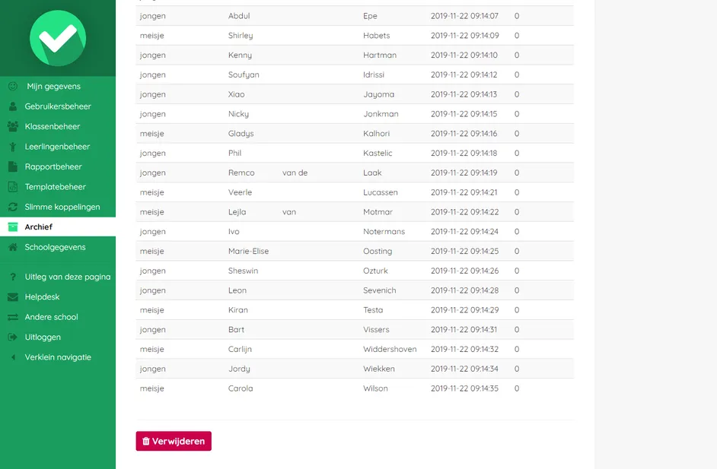The image size is (717, 469).
Task: Select the row for Abdul Epe
Action: 355,16
